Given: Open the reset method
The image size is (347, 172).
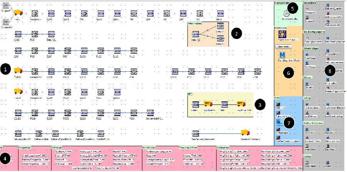Looking at the screenshot, I should [x=328, y=162].
